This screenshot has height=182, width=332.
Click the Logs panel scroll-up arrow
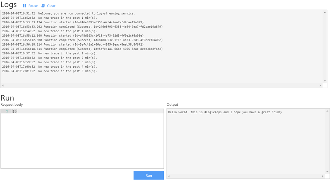(x=325, y=13)
